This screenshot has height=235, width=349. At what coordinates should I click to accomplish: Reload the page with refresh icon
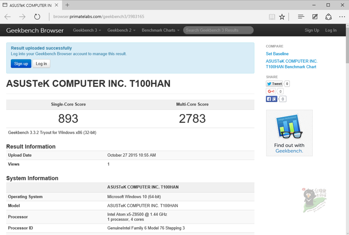[x=37, y=17]
